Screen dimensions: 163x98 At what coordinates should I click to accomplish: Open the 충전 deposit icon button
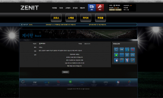pyautogui.click(x=92, y=8)
